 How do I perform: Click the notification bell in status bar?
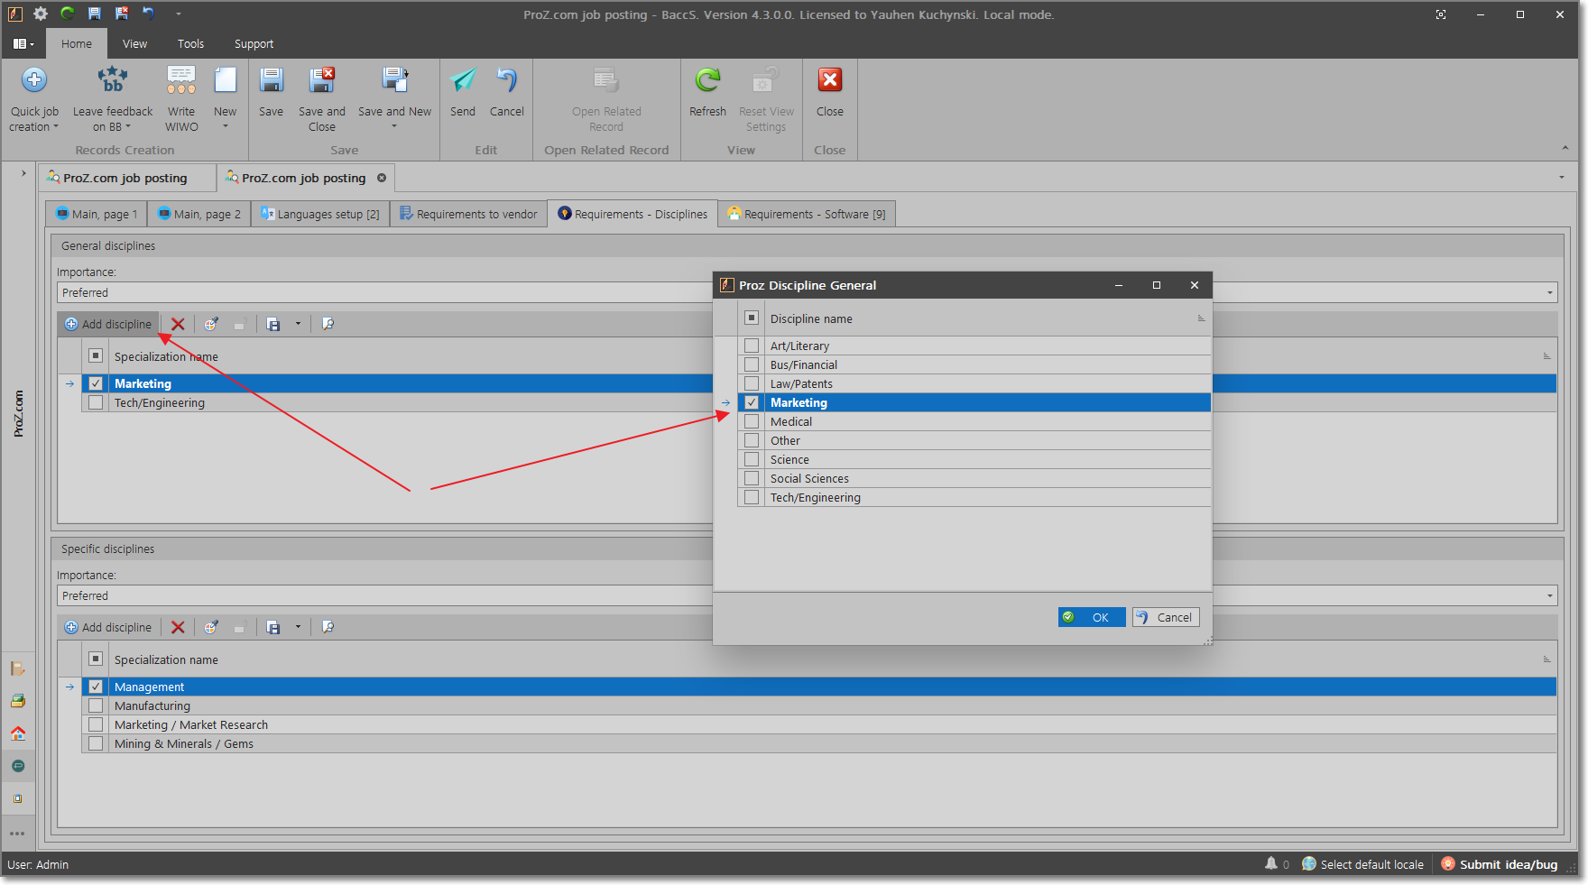pyautogui.click(x=1271, y=863)
